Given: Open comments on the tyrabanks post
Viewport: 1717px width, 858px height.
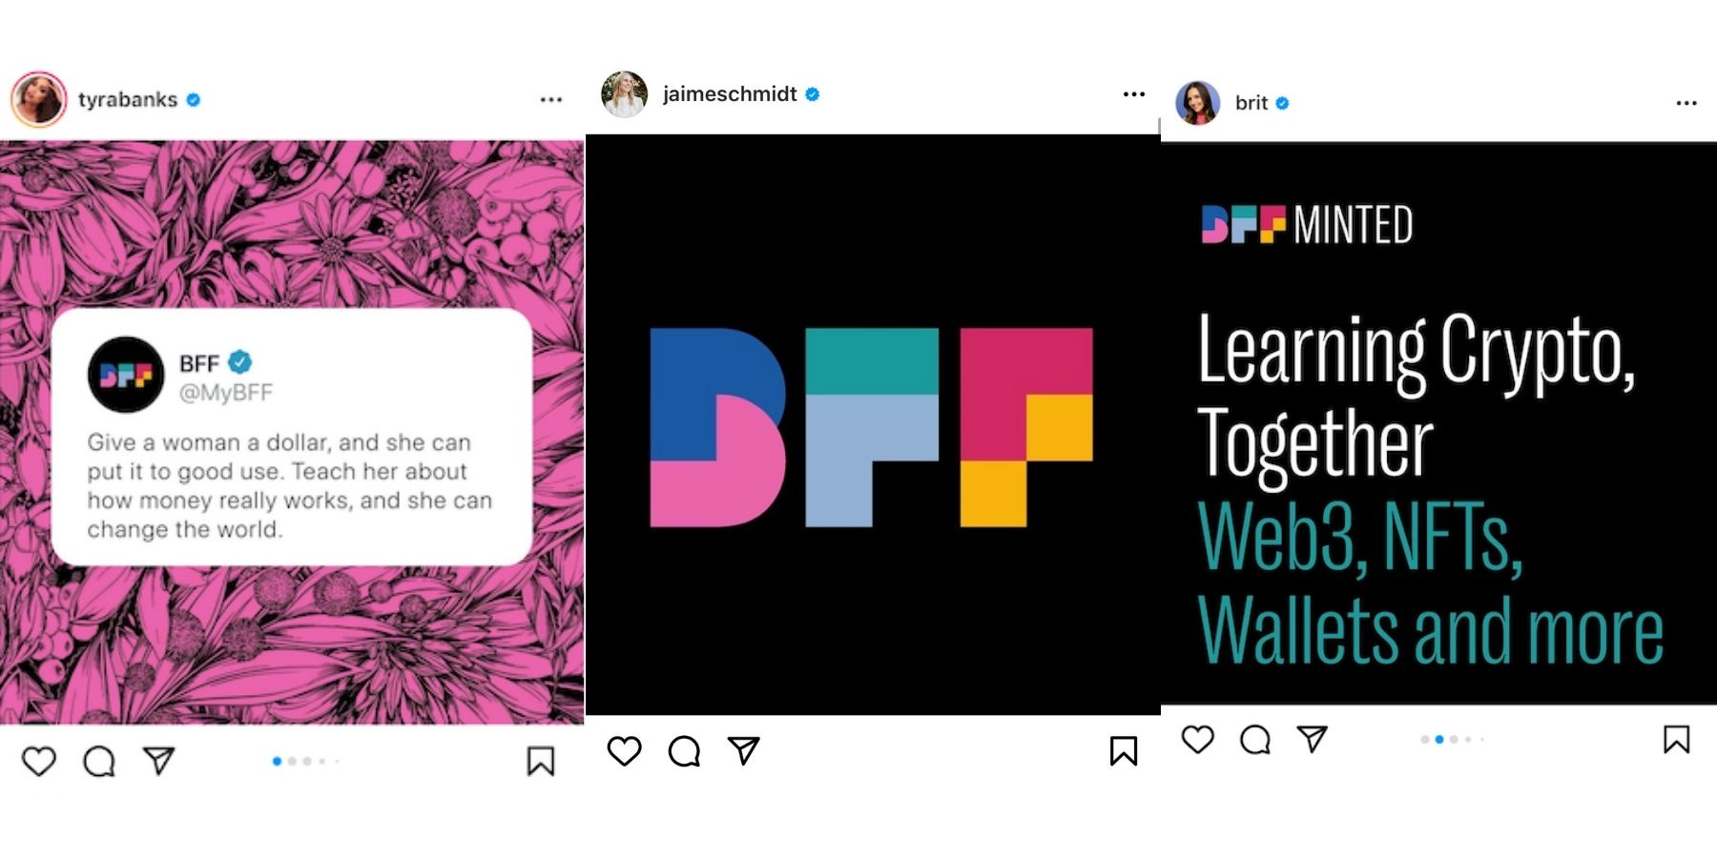Looking at the screenshot, I should pos(99,761).
